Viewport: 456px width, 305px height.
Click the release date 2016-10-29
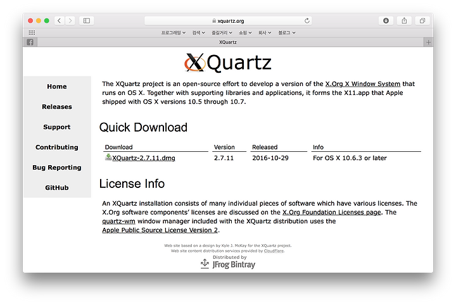pos(270,158)
